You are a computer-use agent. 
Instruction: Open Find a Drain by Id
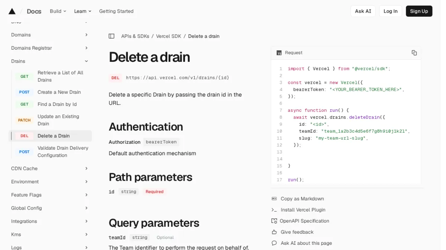(57, 104)
